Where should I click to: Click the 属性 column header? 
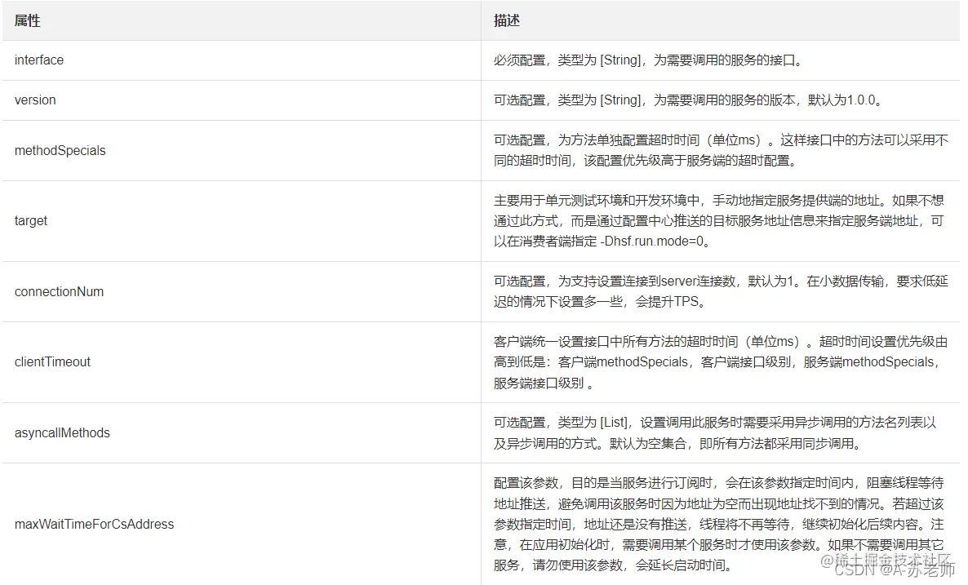(x=27, y=20)
